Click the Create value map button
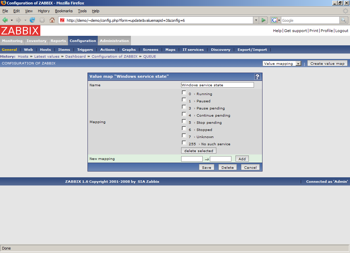350x253 pixels. 327,63
